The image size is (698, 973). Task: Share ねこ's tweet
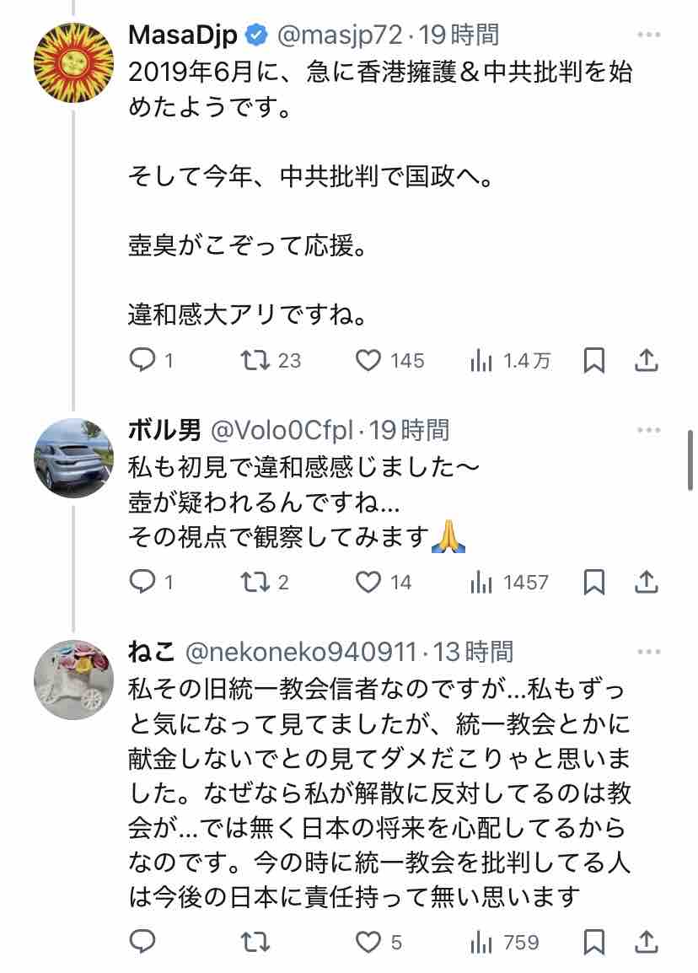coord(646,941)
